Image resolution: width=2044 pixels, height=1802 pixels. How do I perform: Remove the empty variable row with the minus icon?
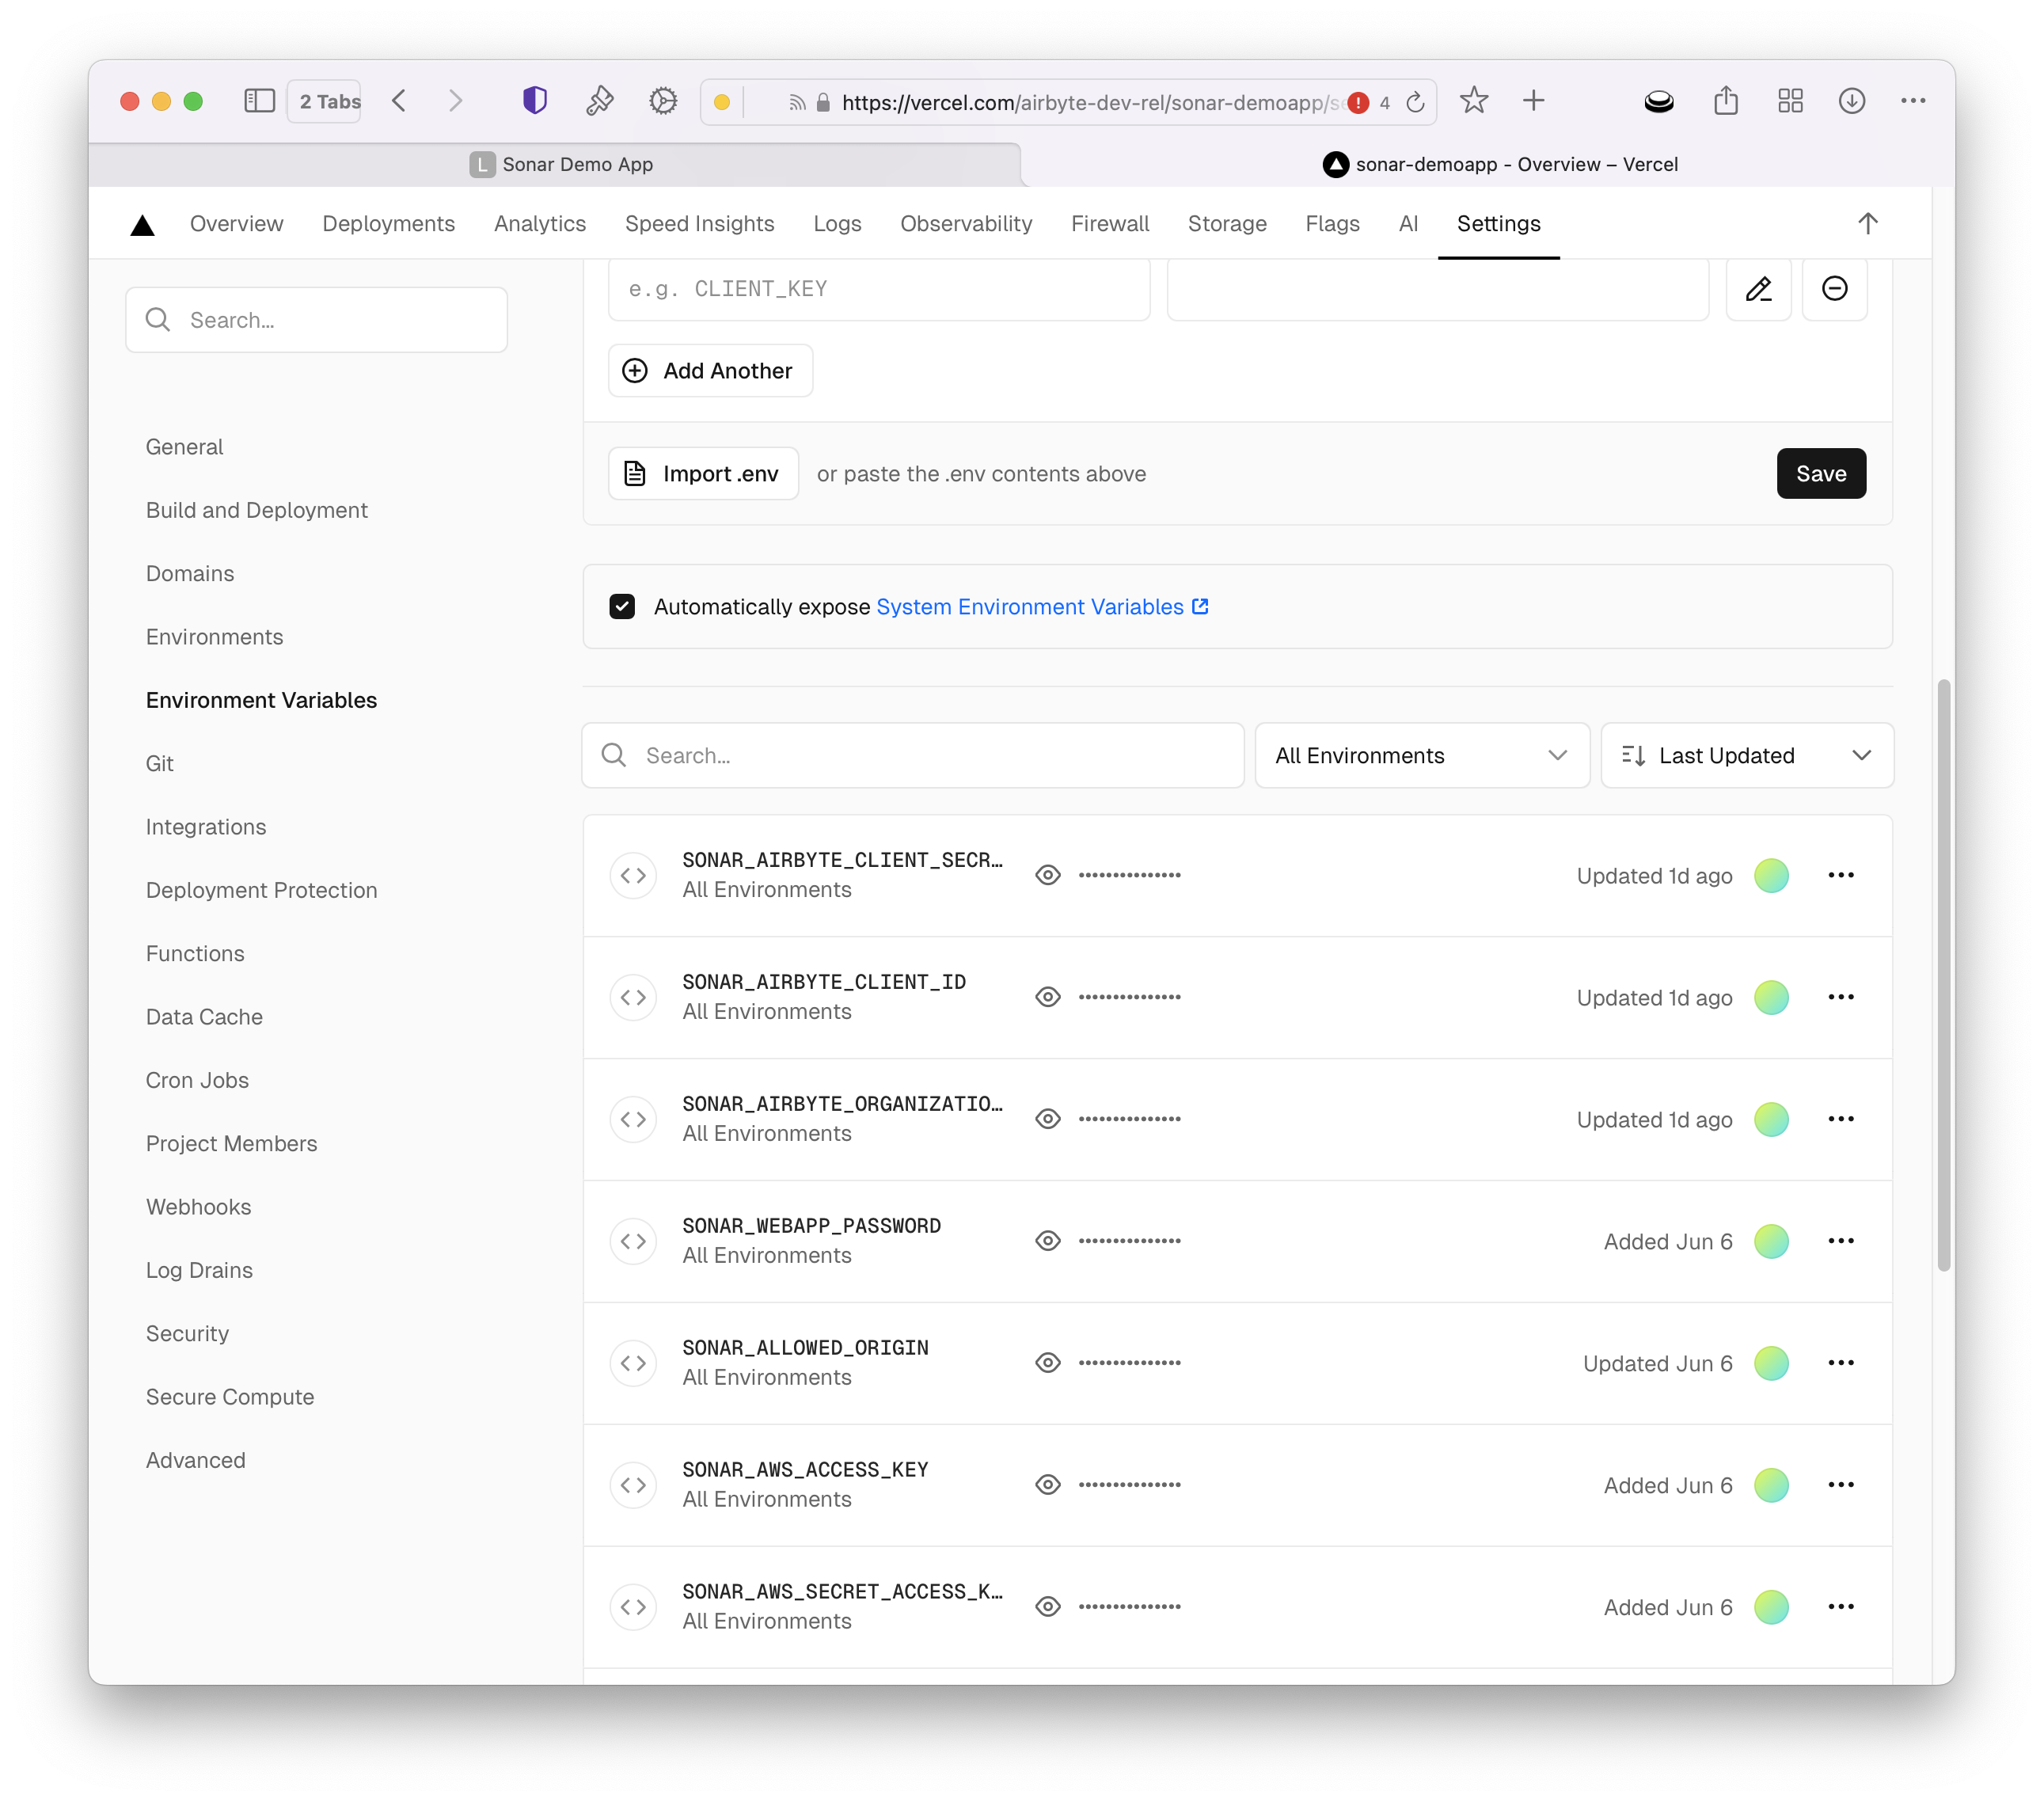(1833, 289)
